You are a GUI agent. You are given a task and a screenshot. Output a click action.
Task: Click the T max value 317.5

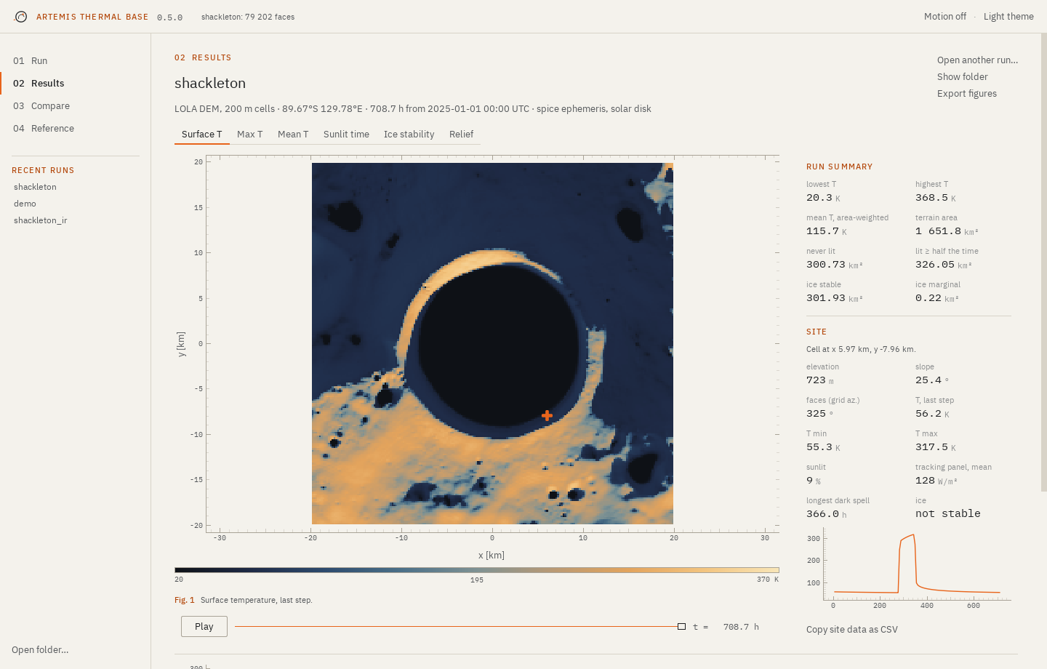(x=931, y=447)
